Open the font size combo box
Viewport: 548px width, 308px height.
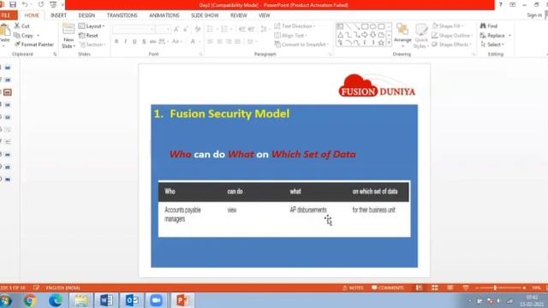click(164, 29)
